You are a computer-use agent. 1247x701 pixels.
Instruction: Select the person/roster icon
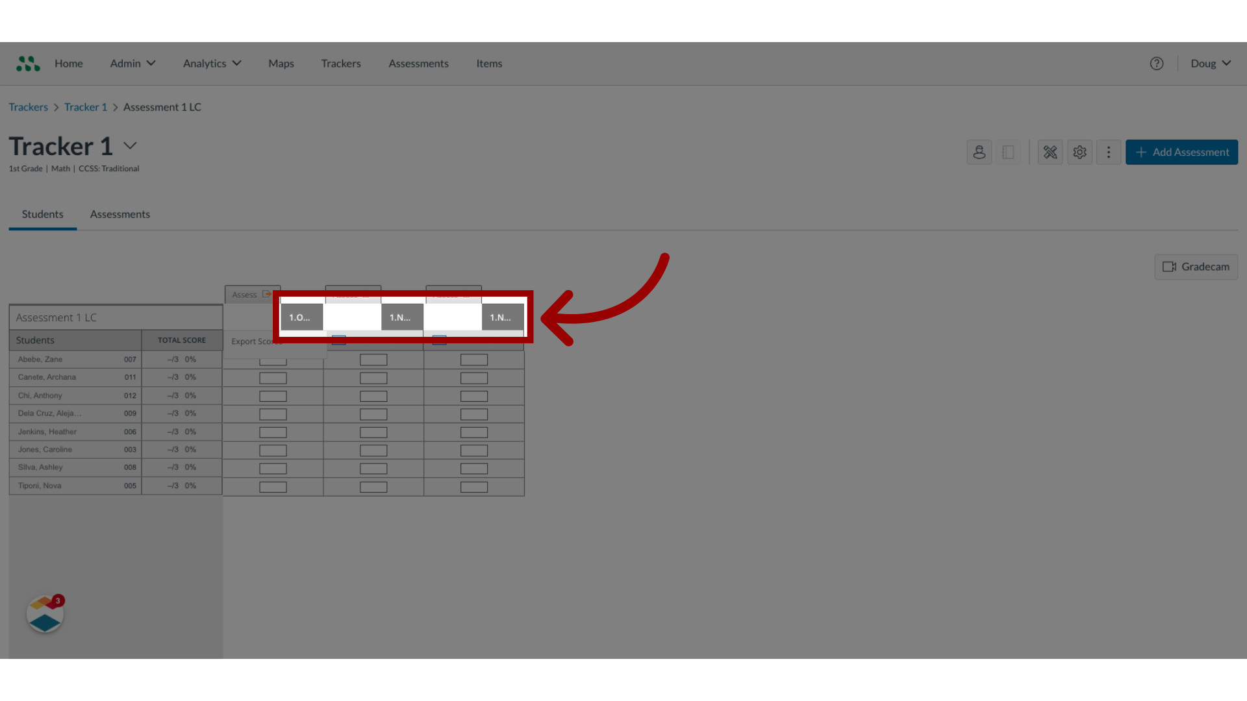(979, 151)
